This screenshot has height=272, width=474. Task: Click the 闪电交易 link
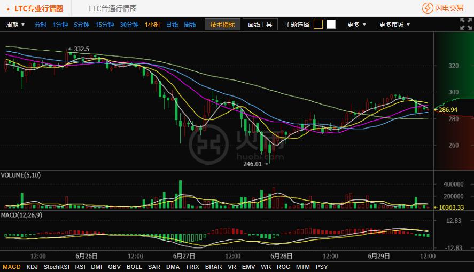[x=448, y=8]
